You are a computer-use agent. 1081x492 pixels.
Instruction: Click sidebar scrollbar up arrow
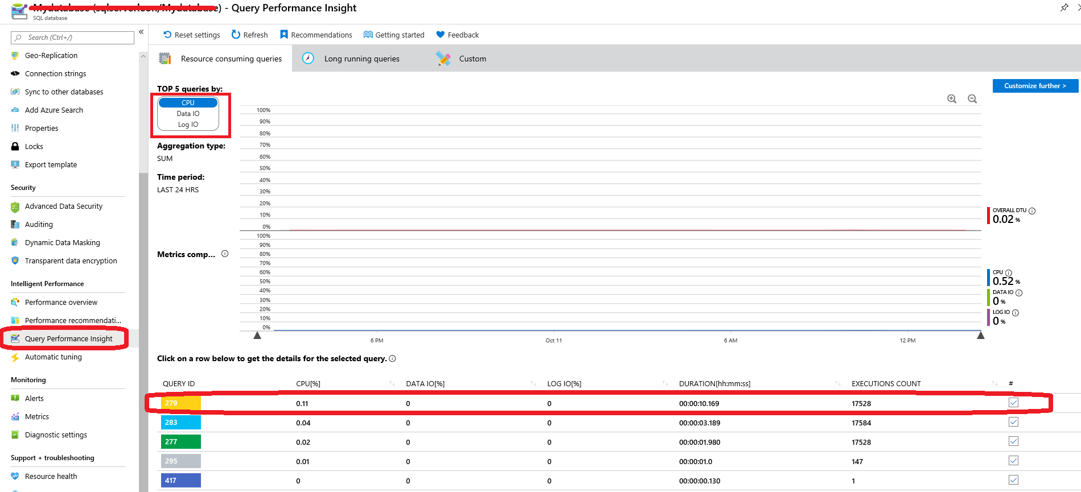pos(143,56)
